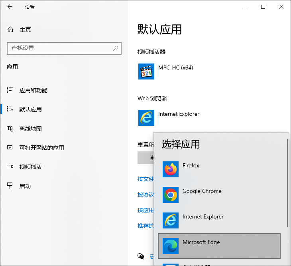The image size is (291, 266).
Task: Choose Google Chrome as the browser
Action: pyautogui.click(x=219, y=195)
